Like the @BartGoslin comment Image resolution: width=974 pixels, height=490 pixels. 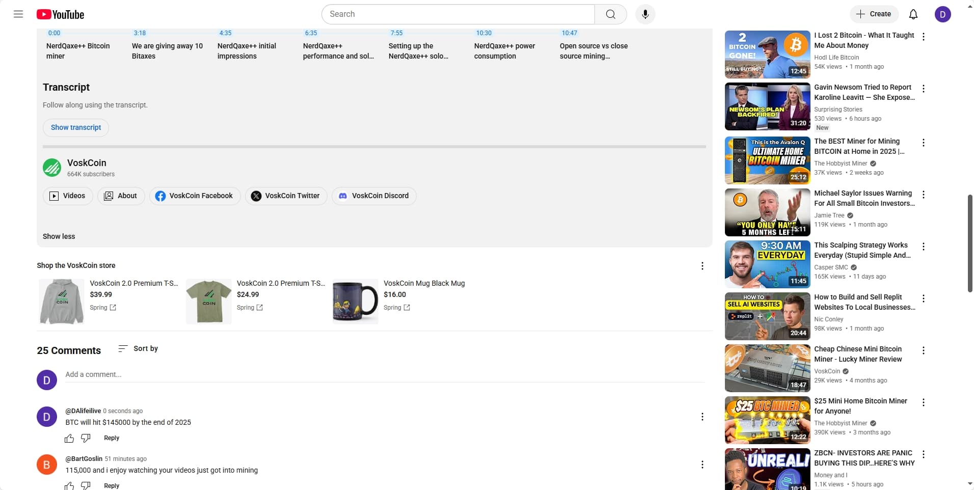point(69,485)
